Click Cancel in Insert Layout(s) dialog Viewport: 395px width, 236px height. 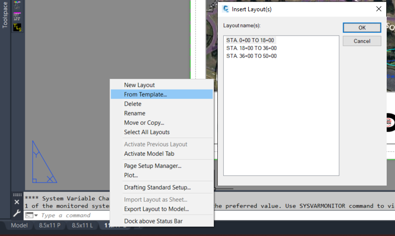pos(362,41)
